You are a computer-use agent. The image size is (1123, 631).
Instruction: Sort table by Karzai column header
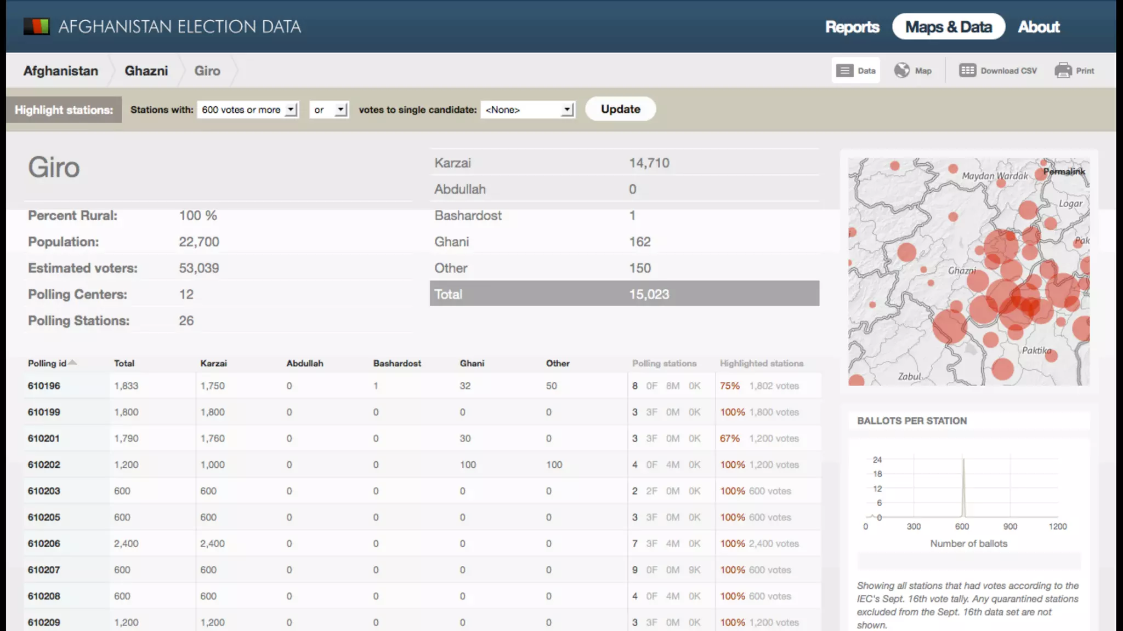(213, 363)
